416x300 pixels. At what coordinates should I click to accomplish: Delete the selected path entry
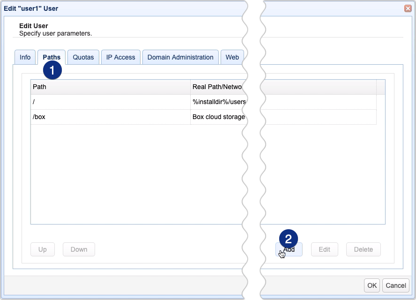coord(363,249)
